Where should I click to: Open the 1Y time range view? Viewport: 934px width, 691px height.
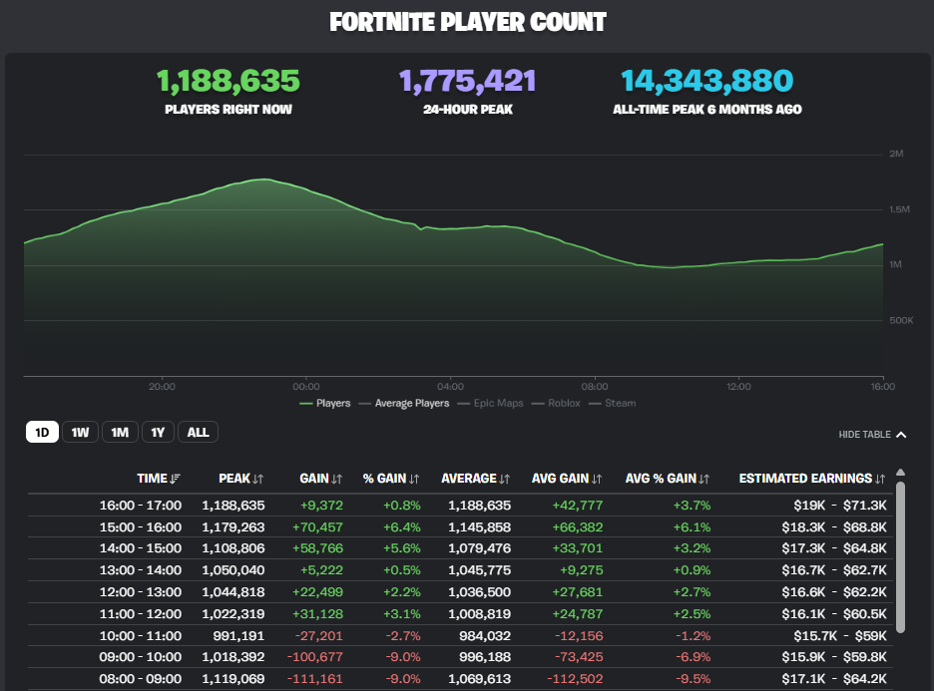pos(158,432)
